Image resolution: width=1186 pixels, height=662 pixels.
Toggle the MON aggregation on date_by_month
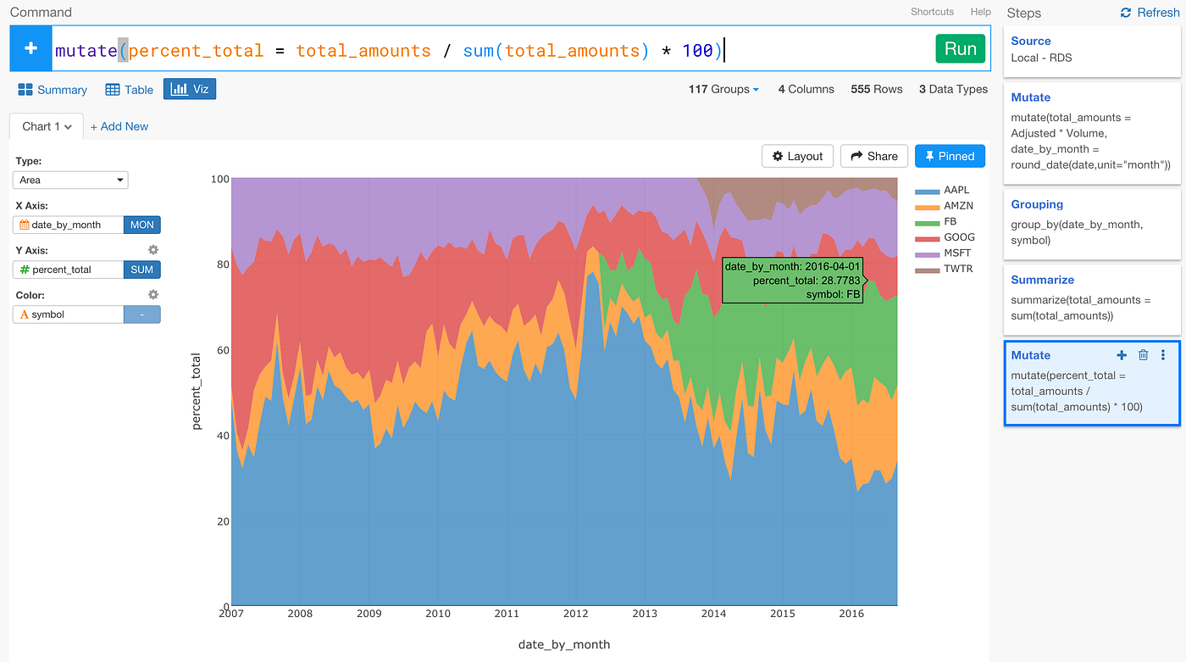tap(141, 224)
